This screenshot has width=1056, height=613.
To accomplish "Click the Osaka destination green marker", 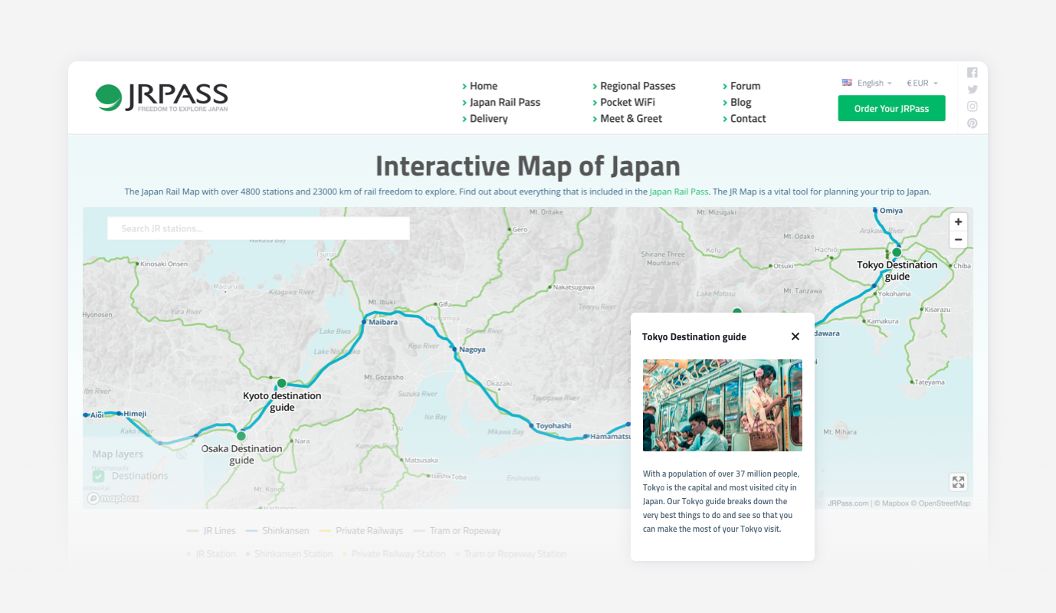I will [x=241, y=436].
